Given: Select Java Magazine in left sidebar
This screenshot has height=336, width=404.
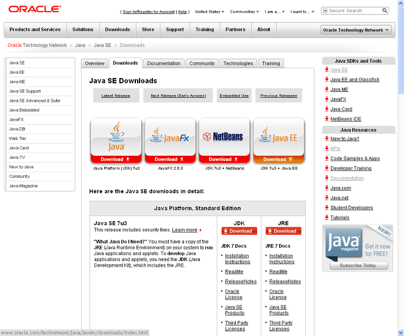Looking at the screenshot, I should (40, 186).
